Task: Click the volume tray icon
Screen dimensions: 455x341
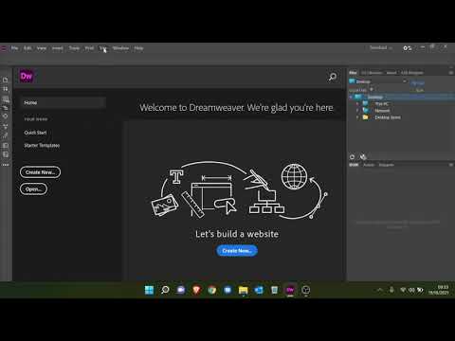Action: [411, 290]
